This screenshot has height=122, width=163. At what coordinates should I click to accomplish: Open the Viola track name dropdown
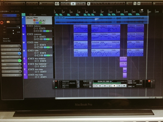[48, 43]
